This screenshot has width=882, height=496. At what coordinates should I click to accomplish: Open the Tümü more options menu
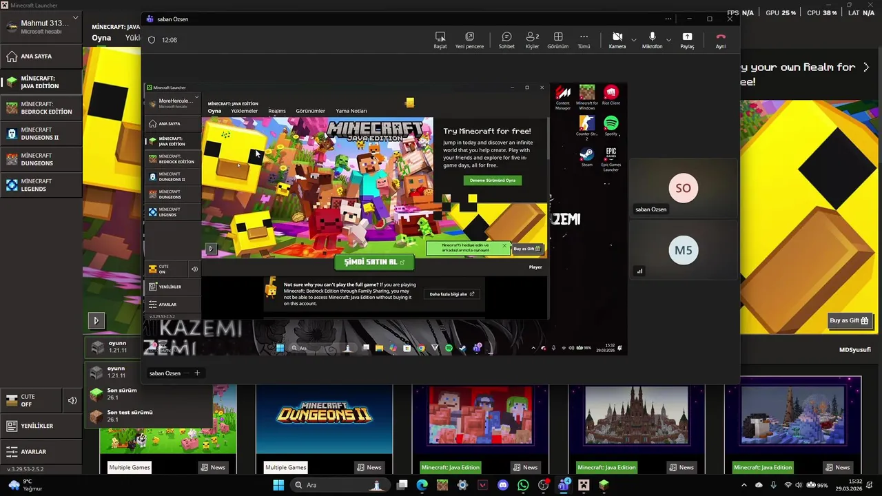[x=584, y=40]
